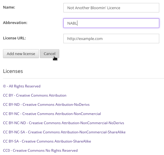Click the © symbol in the first license link
This screenshot has height=155, width=164.
point(4,86)
